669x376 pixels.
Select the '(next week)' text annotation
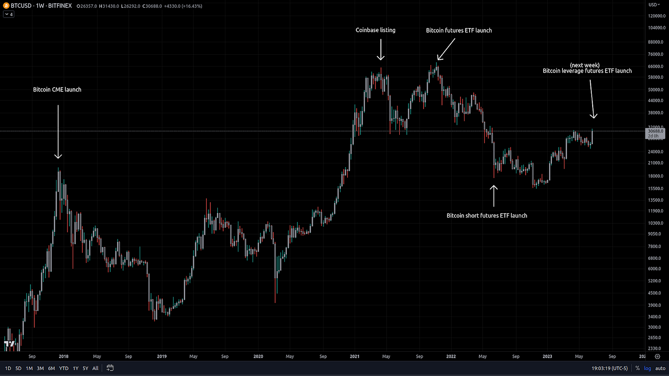coord(584,65)
